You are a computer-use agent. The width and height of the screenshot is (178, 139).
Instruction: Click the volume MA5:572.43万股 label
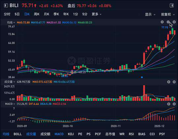coord(42,82)
